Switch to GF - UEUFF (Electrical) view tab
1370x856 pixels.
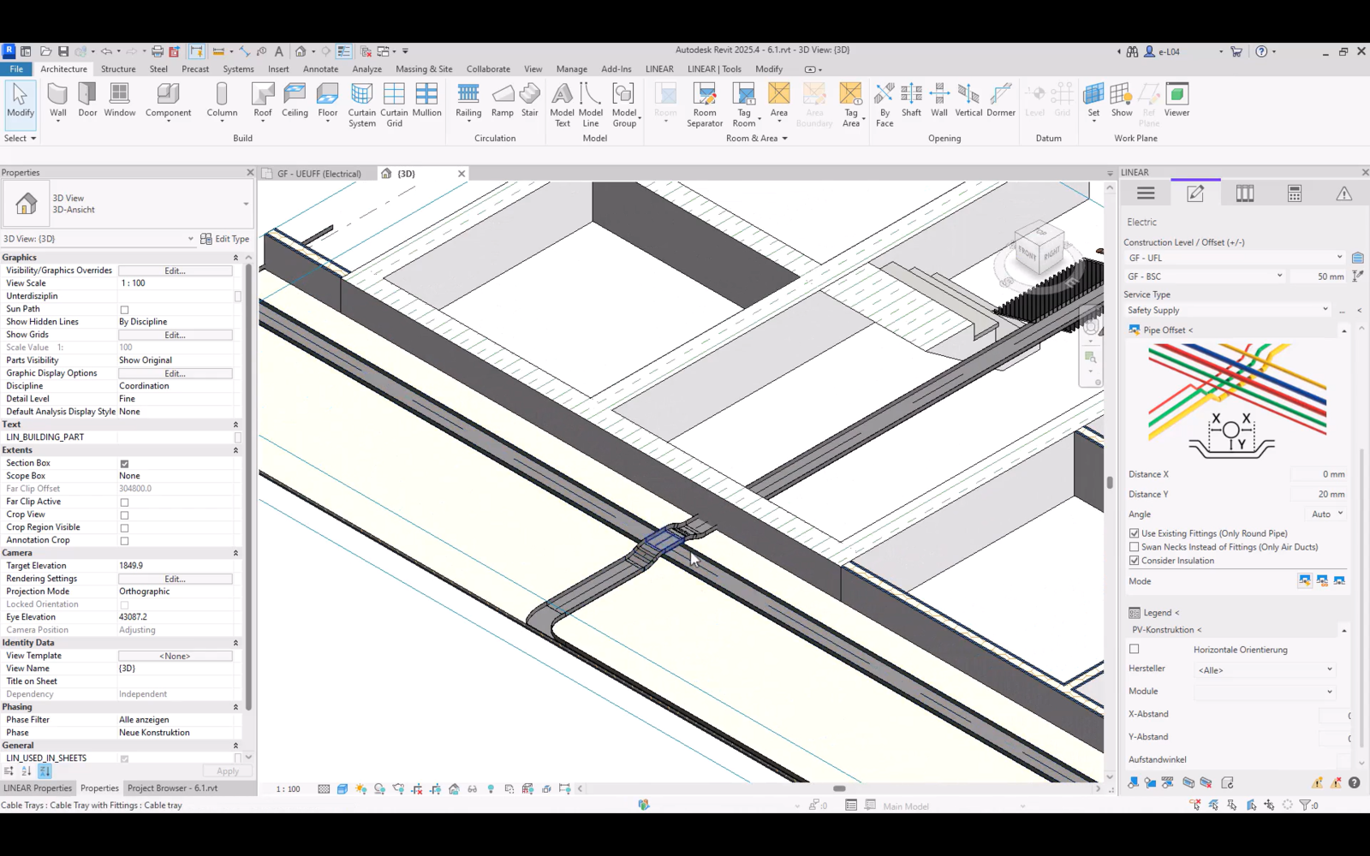pyautogui.click(x=319, y=174)
